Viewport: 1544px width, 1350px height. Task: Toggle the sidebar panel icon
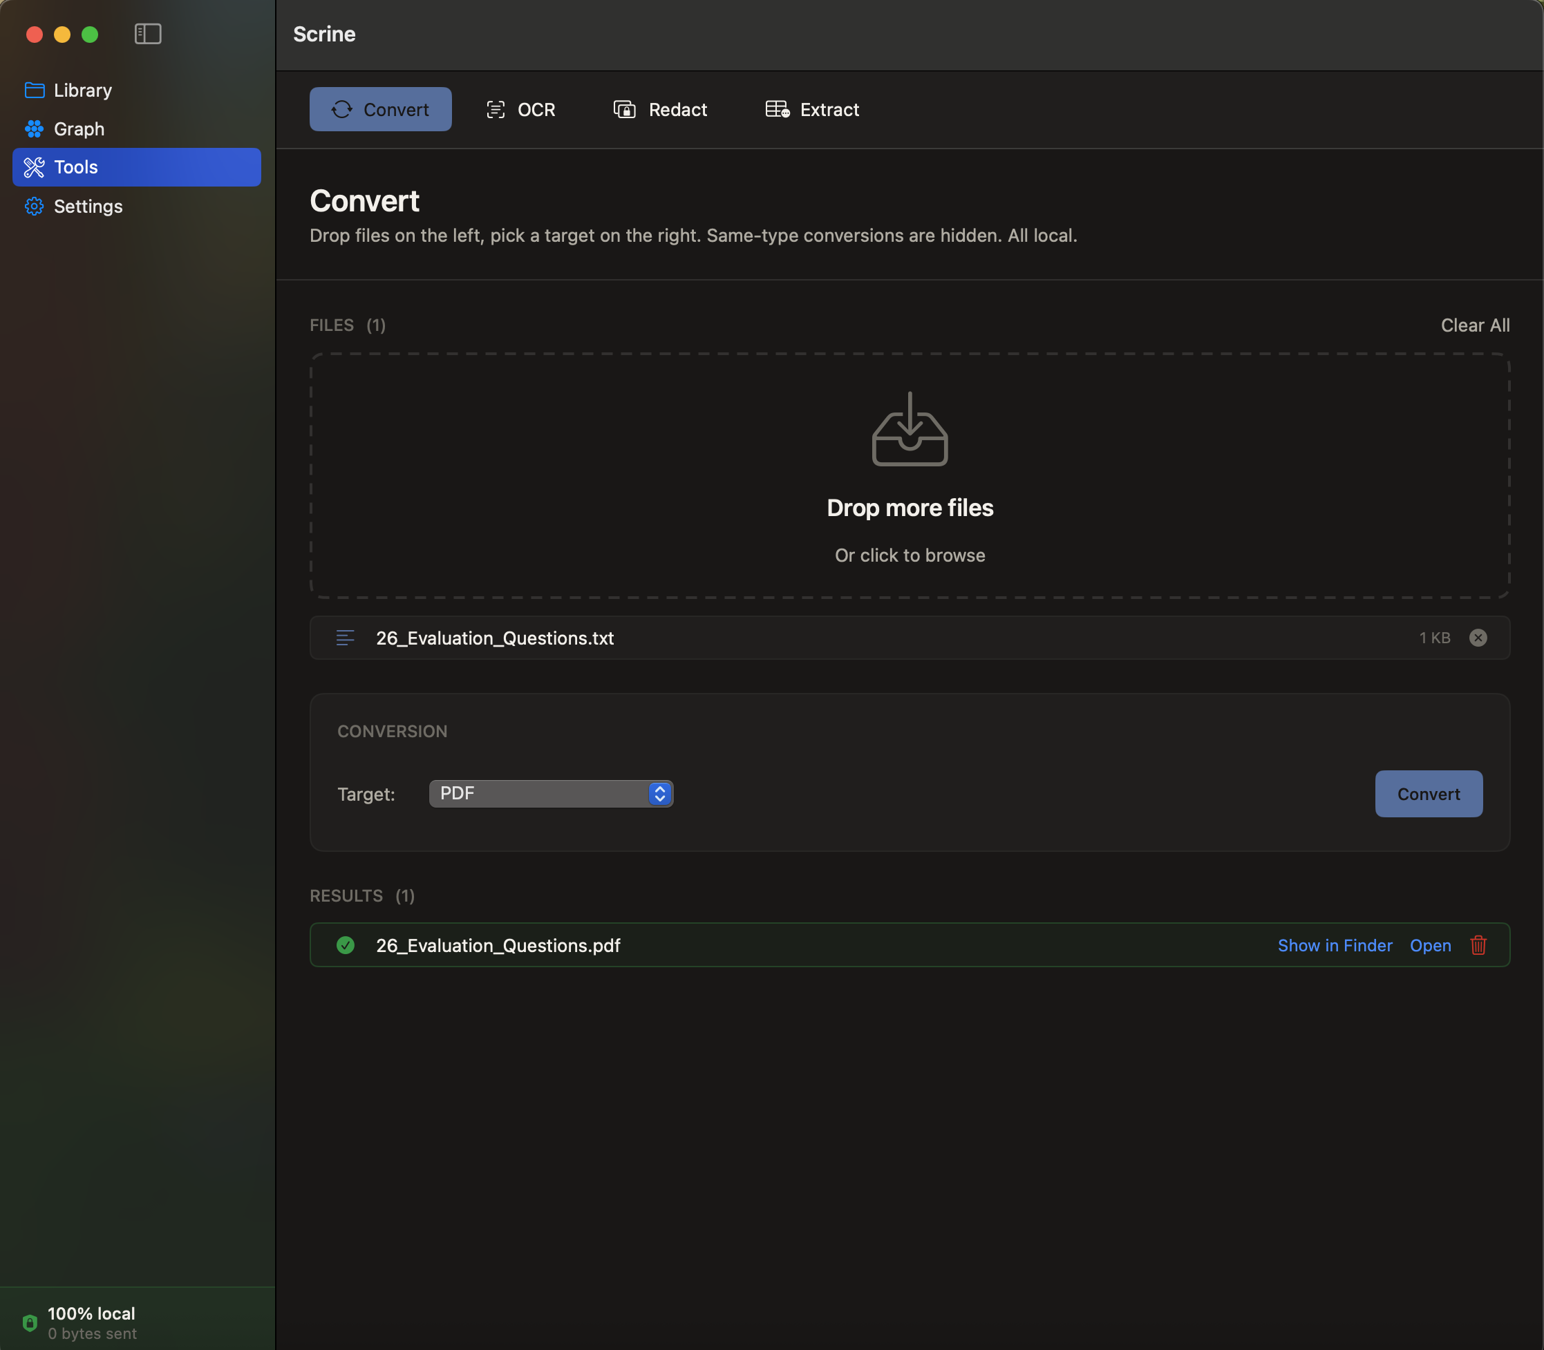[x=148, y=34]
